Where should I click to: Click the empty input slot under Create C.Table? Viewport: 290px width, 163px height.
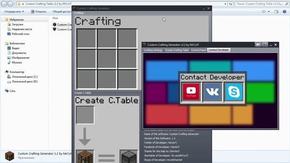(85, 115)
